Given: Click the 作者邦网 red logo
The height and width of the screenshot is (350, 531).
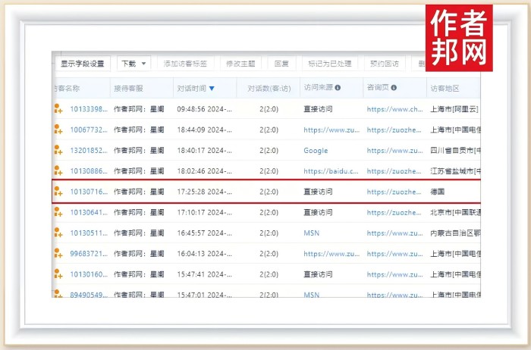Looking at the screenshot, I should (459, 37).
